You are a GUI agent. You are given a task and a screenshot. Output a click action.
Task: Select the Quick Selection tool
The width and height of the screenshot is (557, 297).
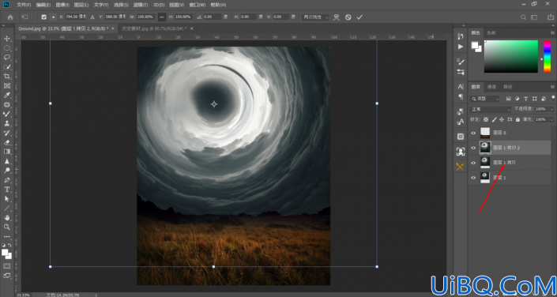click(x=7, y=67)
